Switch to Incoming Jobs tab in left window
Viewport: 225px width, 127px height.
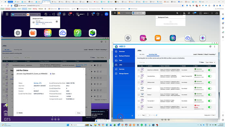coord(18,50)
